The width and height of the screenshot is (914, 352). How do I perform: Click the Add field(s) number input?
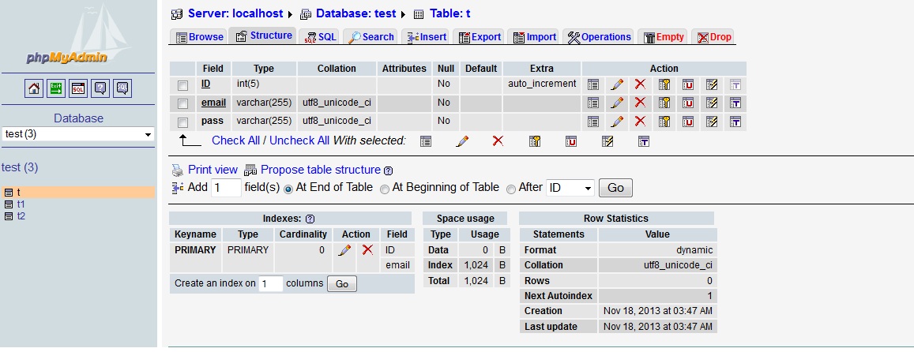tap(226, 188)
